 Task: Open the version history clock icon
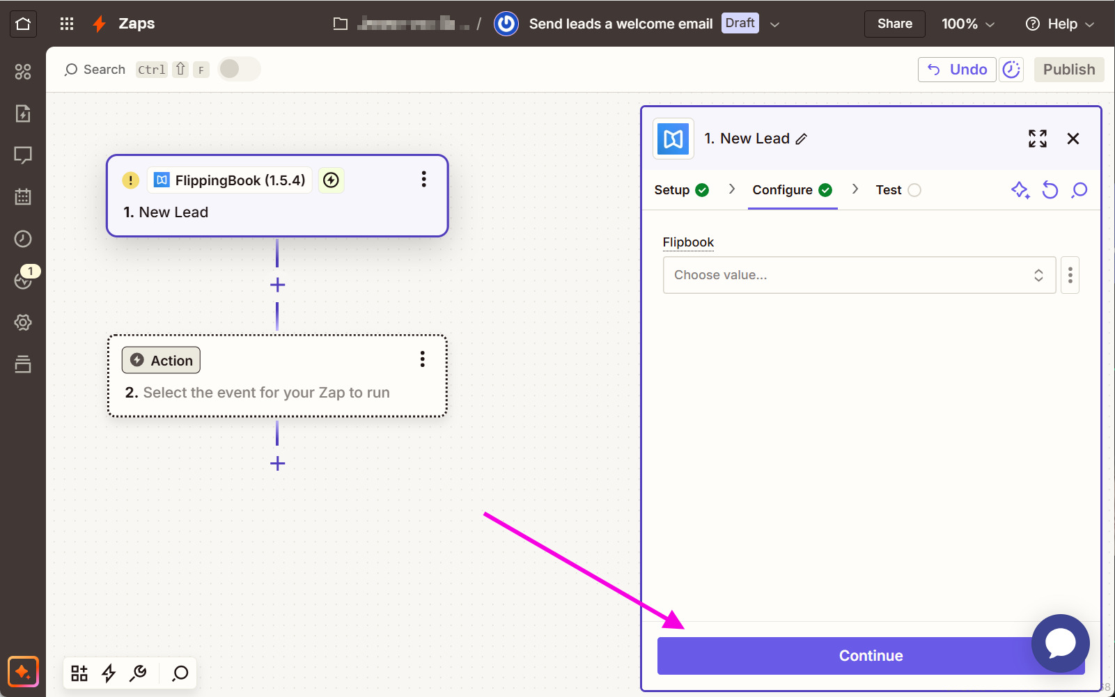[x=1011, y=70]
